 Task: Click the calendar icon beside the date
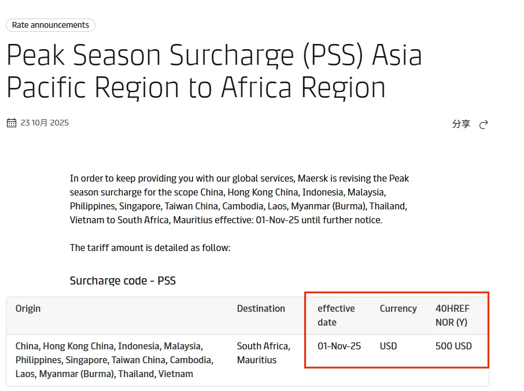(12, 123)
